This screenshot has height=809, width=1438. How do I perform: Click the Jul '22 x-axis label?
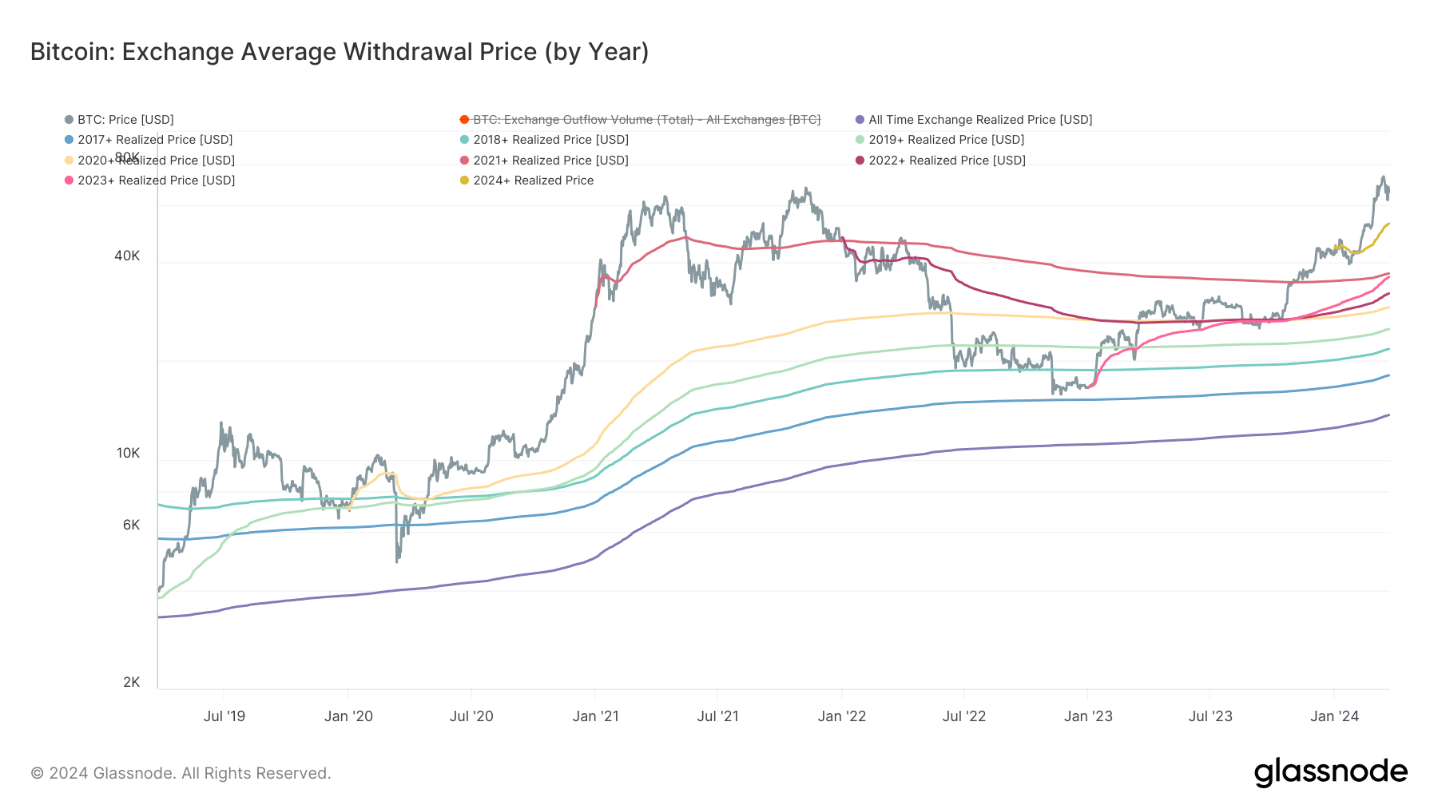964,716
